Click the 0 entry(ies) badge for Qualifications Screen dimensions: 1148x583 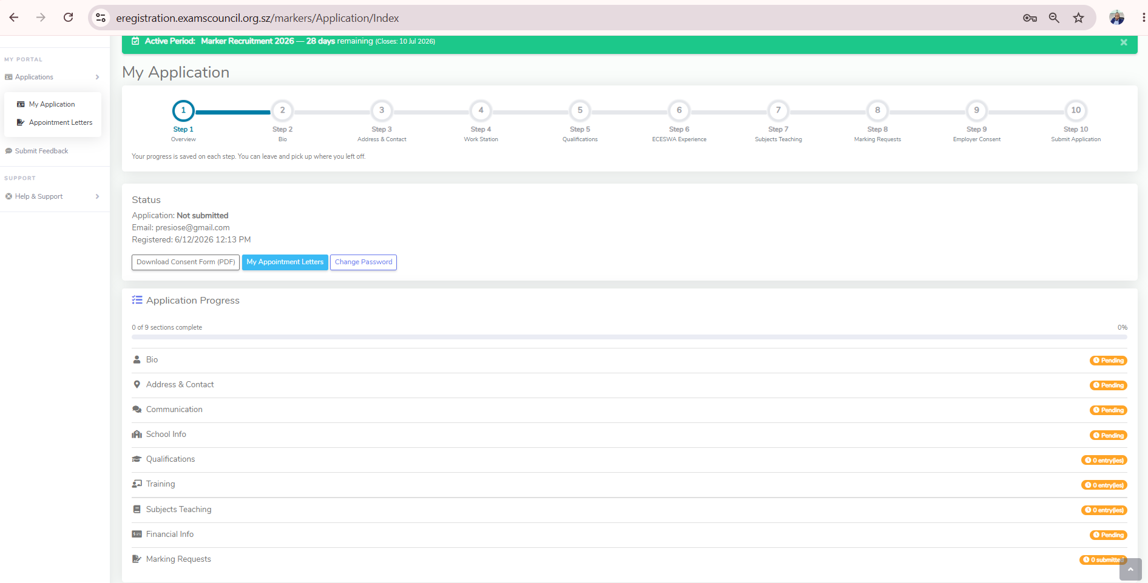[1104, 461]
